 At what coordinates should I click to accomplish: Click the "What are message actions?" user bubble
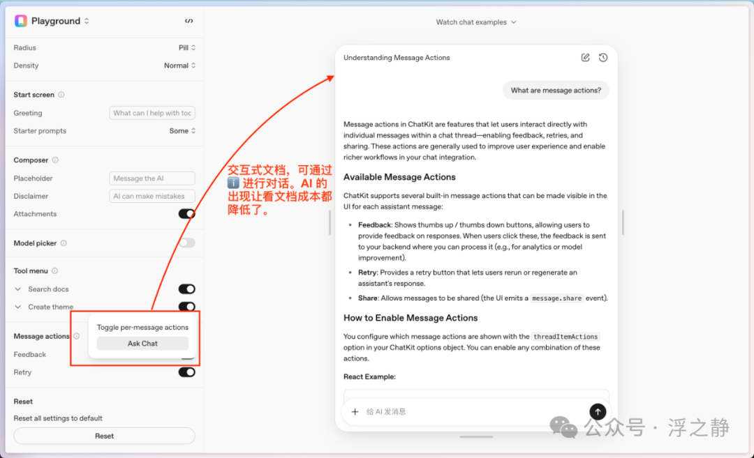pyautogui.click(x=556, y=90)
